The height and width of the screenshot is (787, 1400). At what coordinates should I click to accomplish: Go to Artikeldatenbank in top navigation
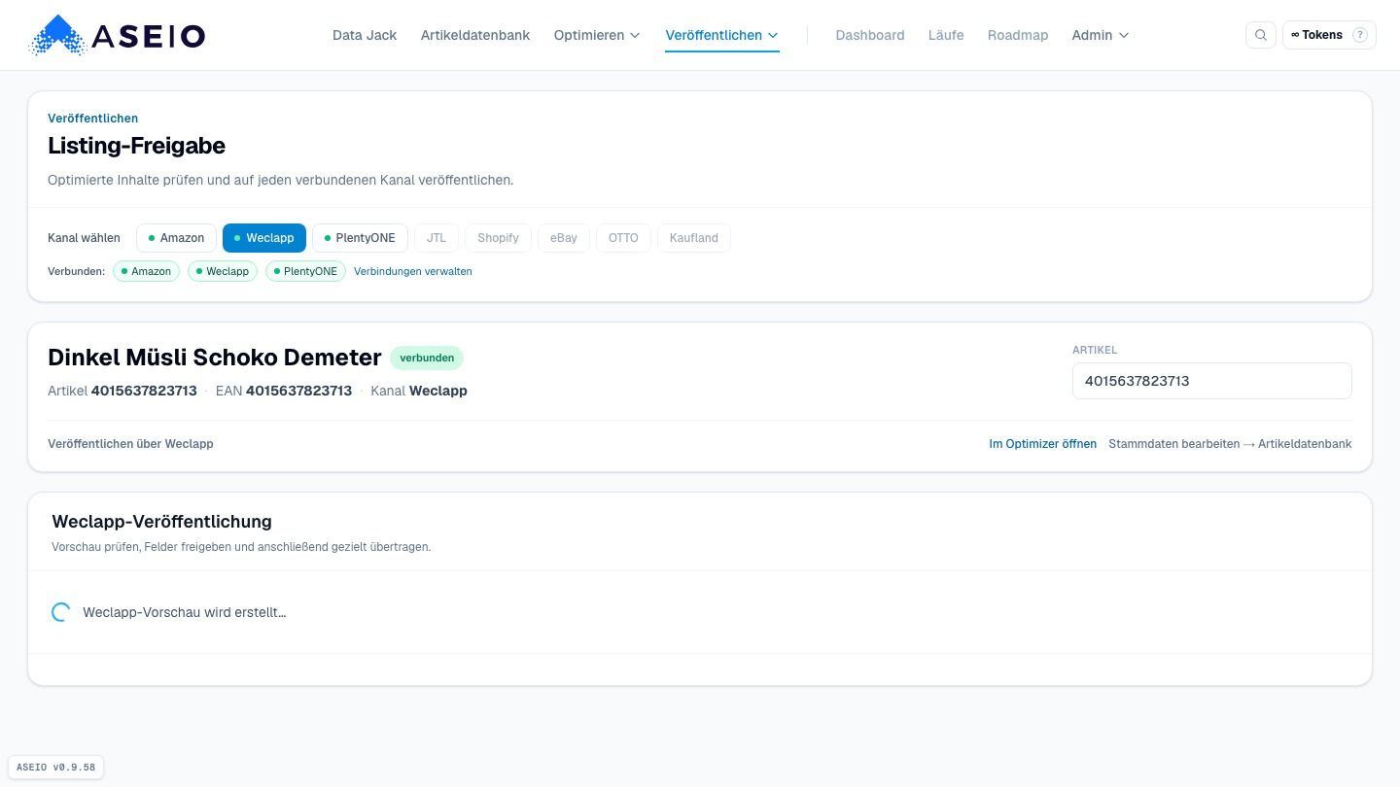(x=475, y=35)
